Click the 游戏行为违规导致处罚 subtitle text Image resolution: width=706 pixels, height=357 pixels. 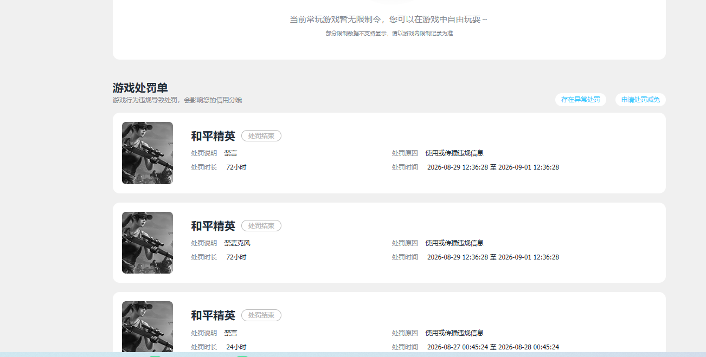(177, 100)
